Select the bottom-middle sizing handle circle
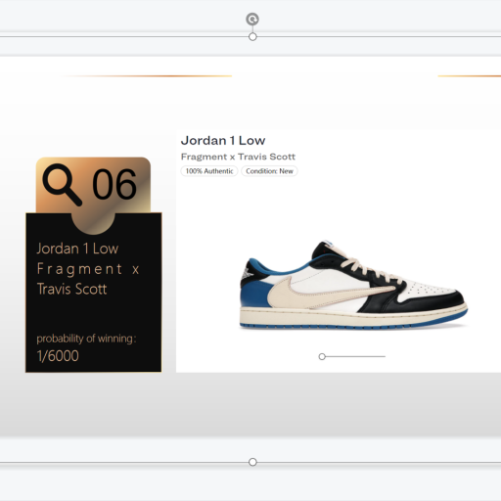The image size is (501, 501). pos(252,462)
